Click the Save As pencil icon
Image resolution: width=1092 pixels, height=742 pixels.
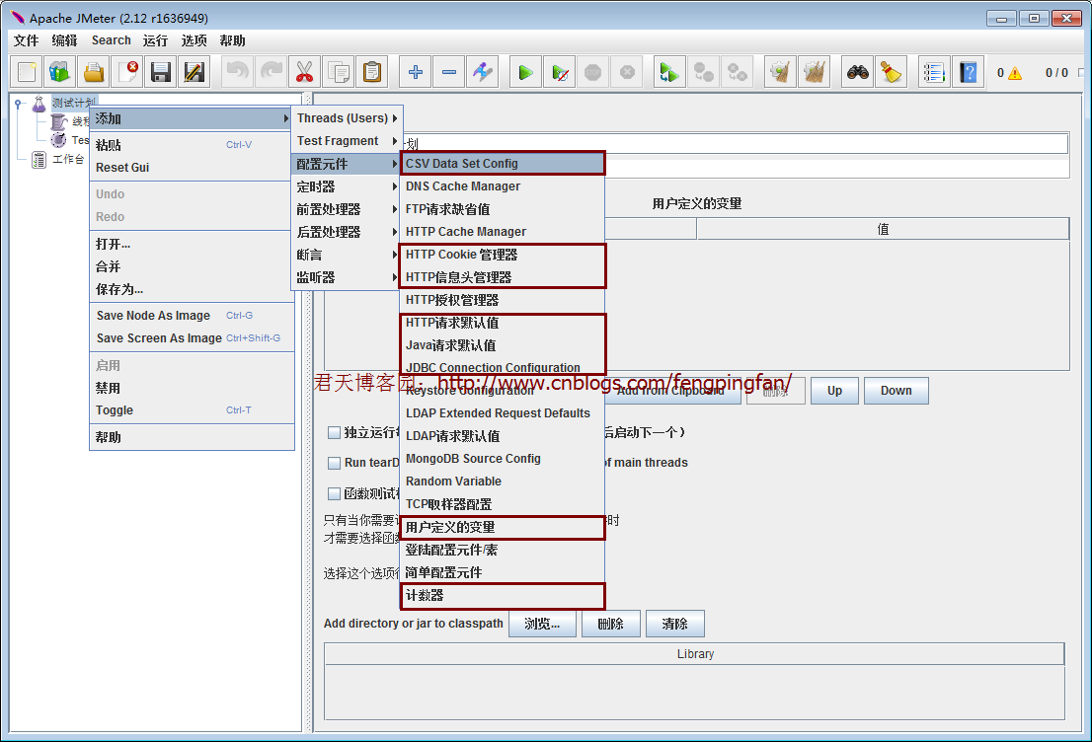(x=195, y=72)
